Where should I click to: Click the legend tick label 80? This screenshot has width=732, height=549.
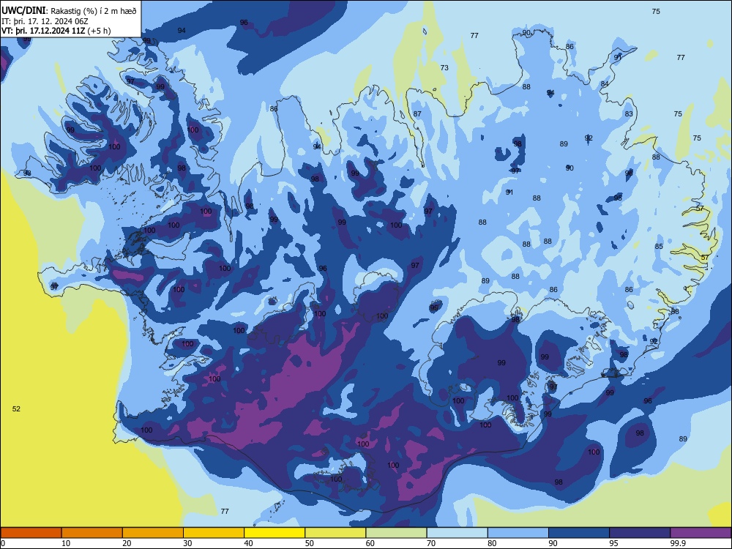(492, 543)
